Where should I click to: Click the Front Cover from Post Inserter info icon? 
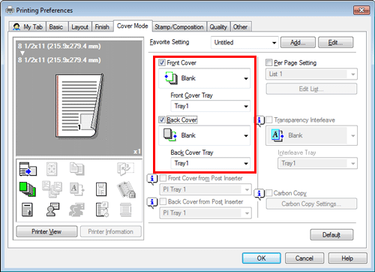click(x=152, y=179)
